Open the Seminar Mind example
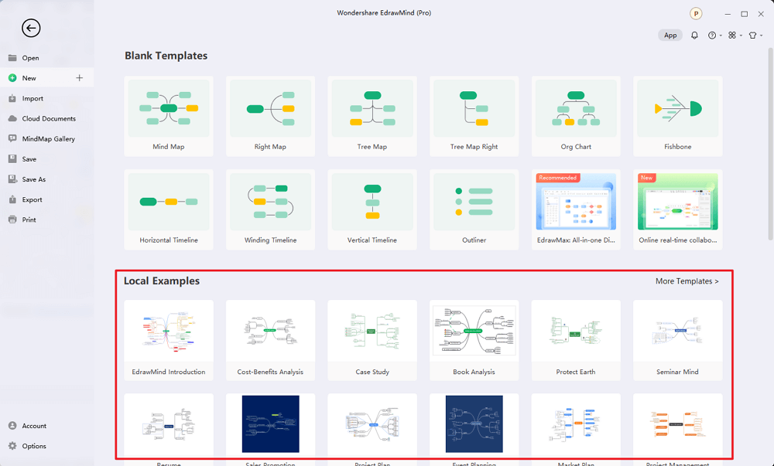 pyautogui.click(x=678, y=340)
